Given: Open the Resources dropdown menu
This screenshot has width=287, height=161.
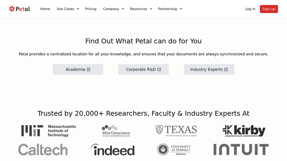Looking at the screenshot, I should point(141,9).
